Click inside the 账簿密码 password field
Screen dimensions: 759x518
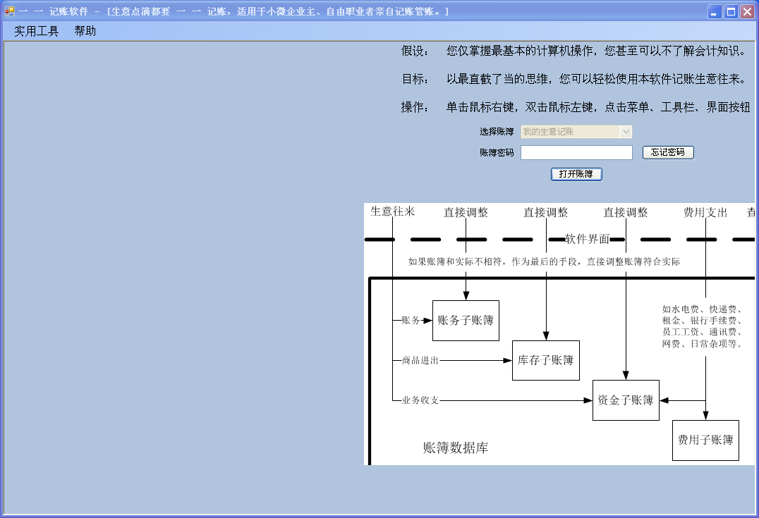(575, 152)
